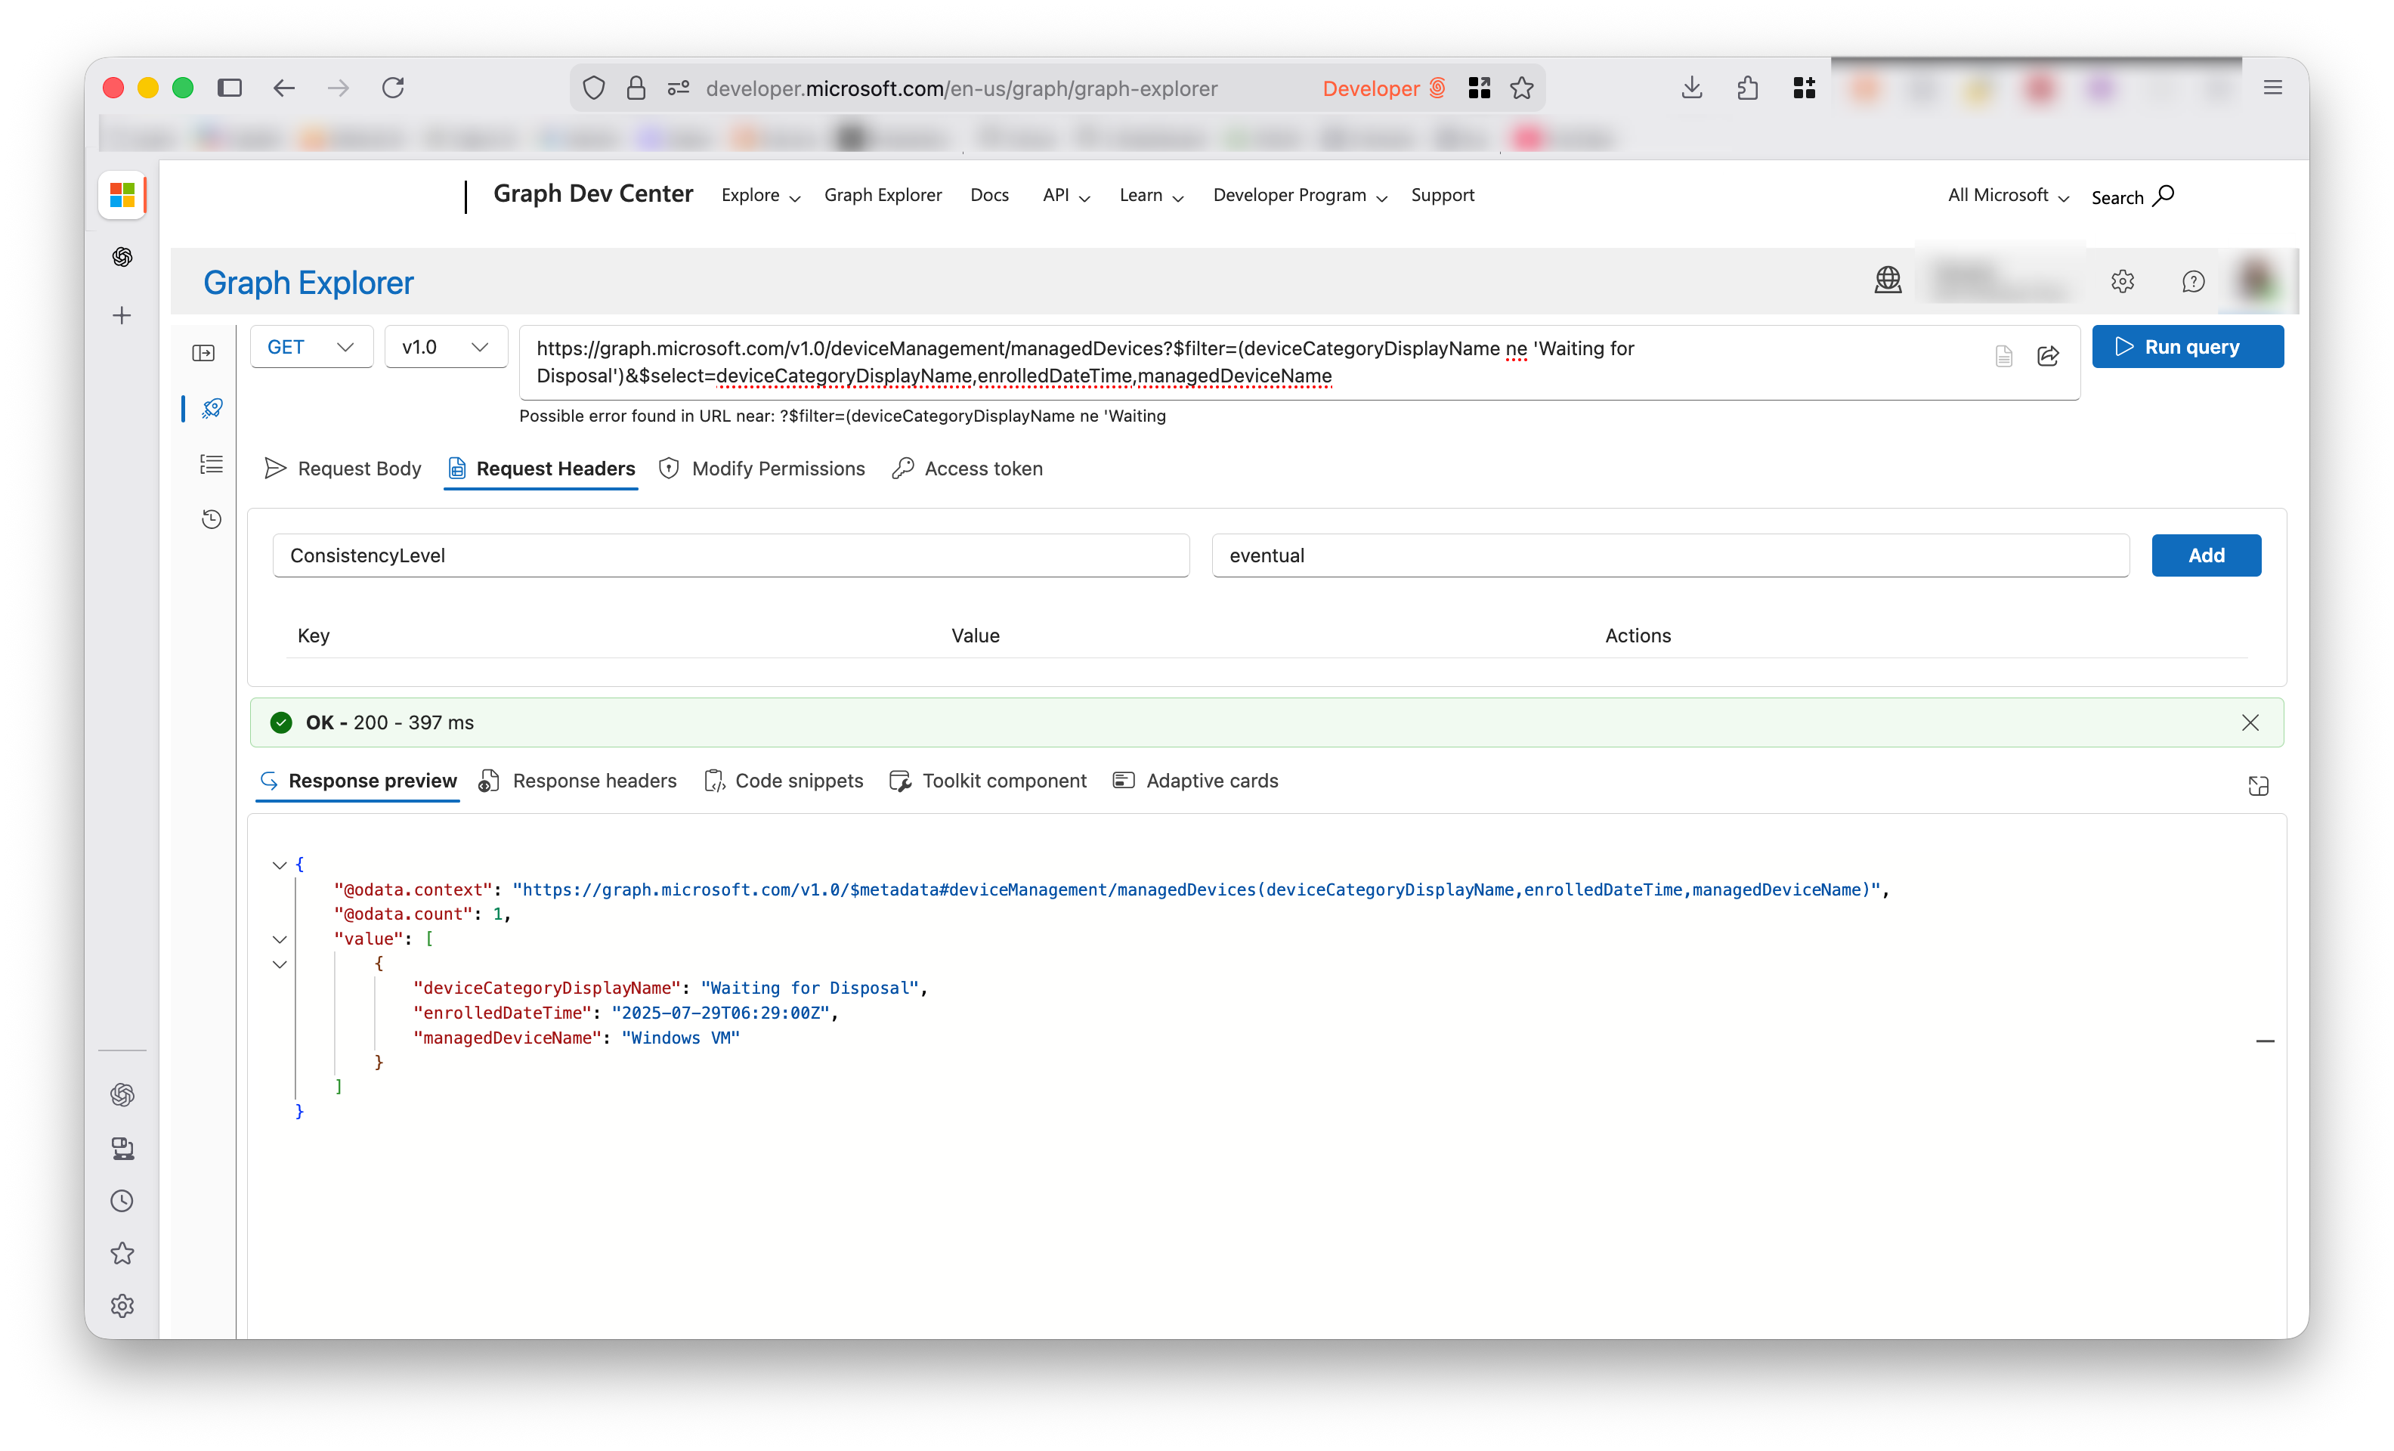Screen dimensions: 2394x1451
Task: Open the Graph Explorer settings gear
Action: pos(2122,282)
